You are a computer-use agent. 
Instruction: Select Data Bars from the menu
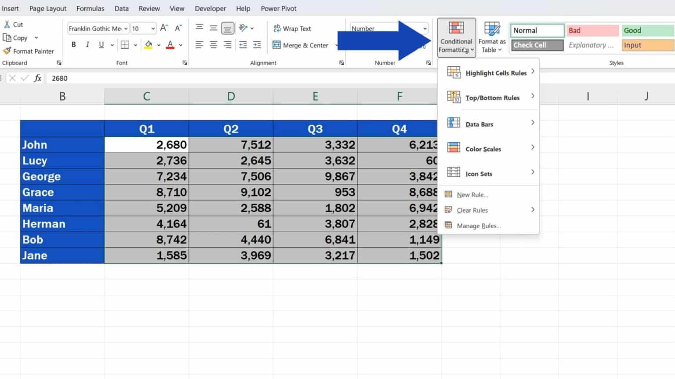pos(479,124)
